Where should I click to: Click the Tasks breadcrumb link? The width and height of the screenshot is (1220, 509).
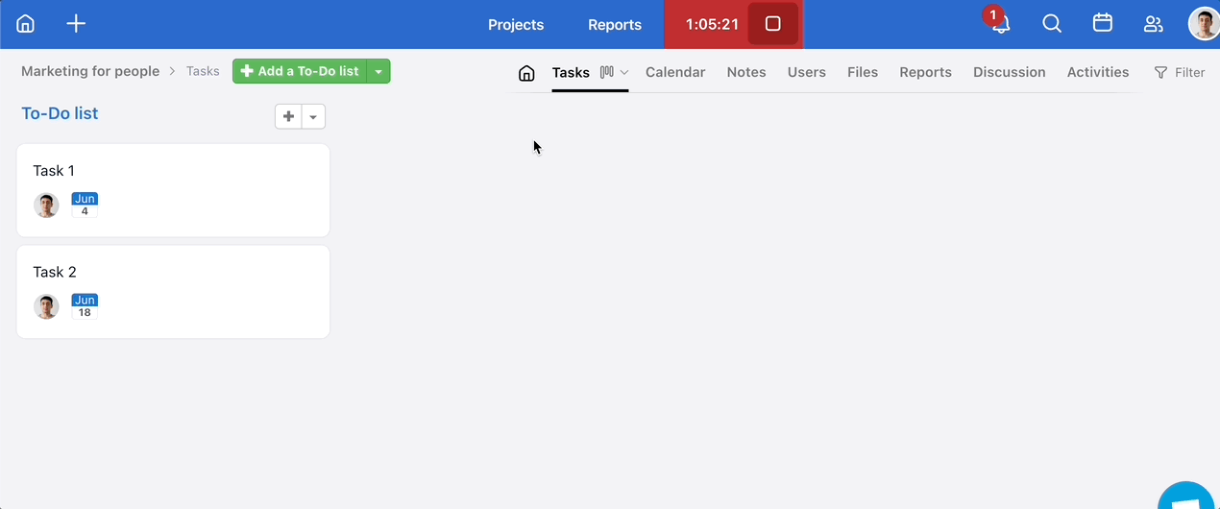pos(203,71)
